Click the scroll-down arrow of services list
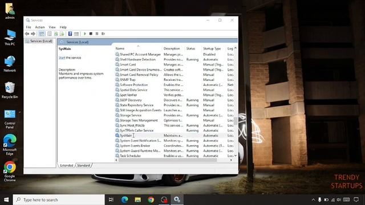Screen dimensions: 365x205 click(x=236, y=155)
